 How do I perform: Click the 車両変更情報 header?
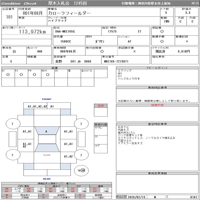(x=157, y=173)
